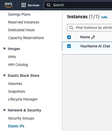The image size is (112, 131).
Task: Open Elastic IPs
Action: tap(16, 126)
